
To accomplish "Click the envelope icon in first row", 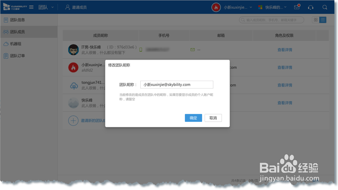I will point(192,50).
